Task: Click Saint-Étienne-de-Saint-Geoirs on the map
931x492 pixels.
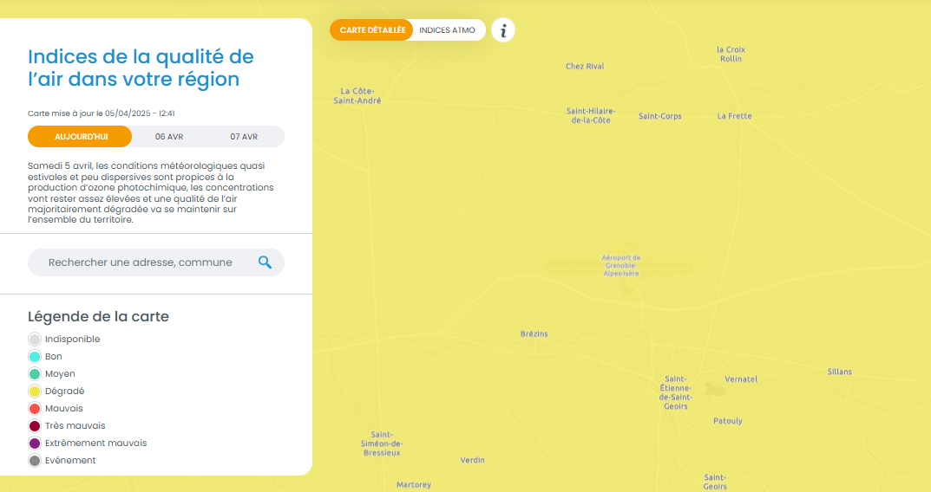Action: click(674, 392)
